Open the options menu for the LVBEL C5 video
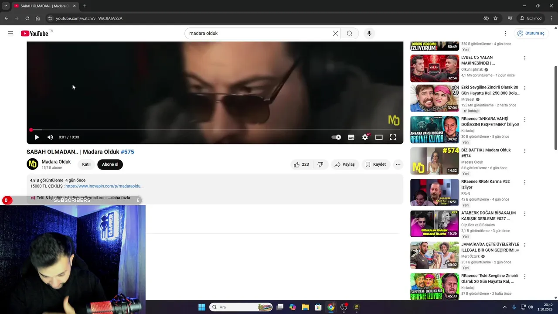 point(525,58)
